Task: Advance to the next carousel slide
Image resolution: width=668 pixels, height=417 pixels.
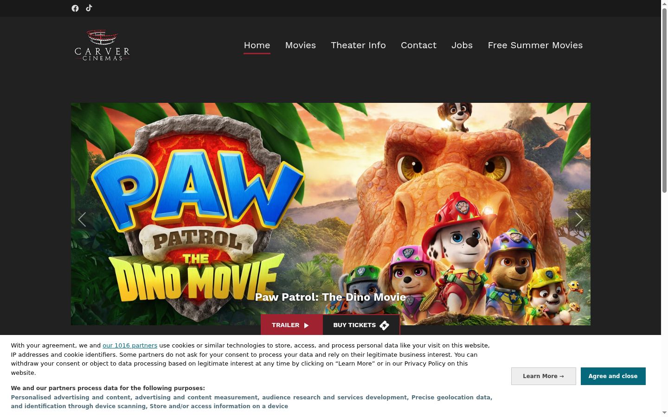Action: coord(579,219)
